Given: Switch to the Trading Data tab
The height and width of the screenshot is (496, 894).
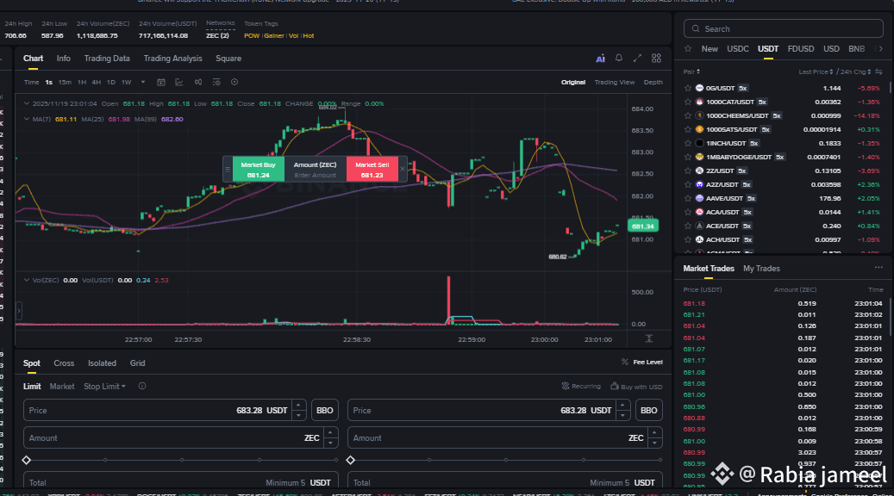Looking at the screenshot, I should click(x=107, y=58).
